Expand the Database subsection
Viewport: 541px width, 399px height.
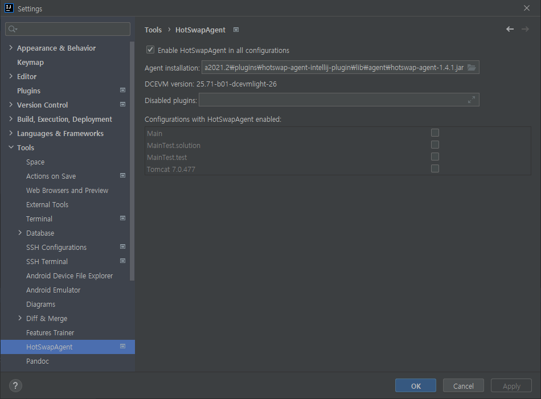pyautogui.click(x=20, y=233)
